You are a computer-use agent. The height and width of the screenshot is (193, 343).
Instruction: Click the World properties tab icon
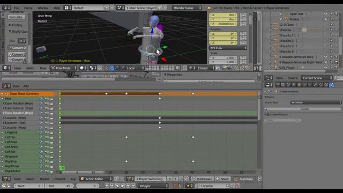point(294,85)
